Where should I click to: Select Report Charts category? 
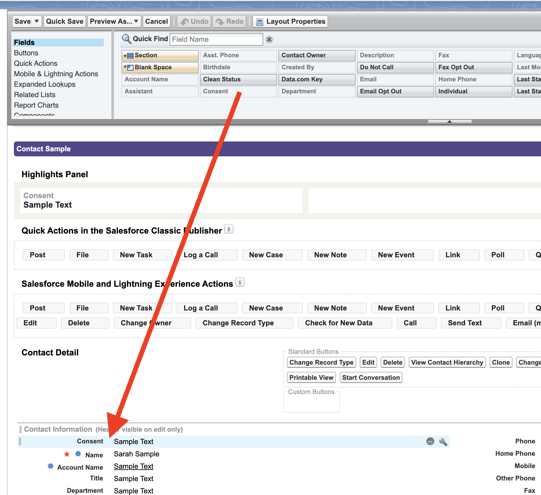coord(36,105)
